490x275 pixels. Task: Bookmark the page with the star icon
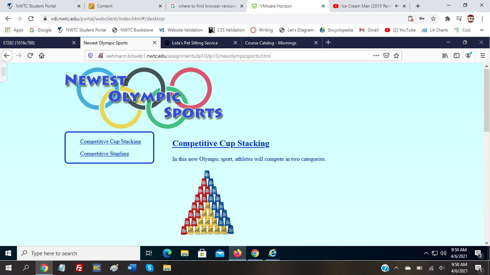click(x=396, y=56)
